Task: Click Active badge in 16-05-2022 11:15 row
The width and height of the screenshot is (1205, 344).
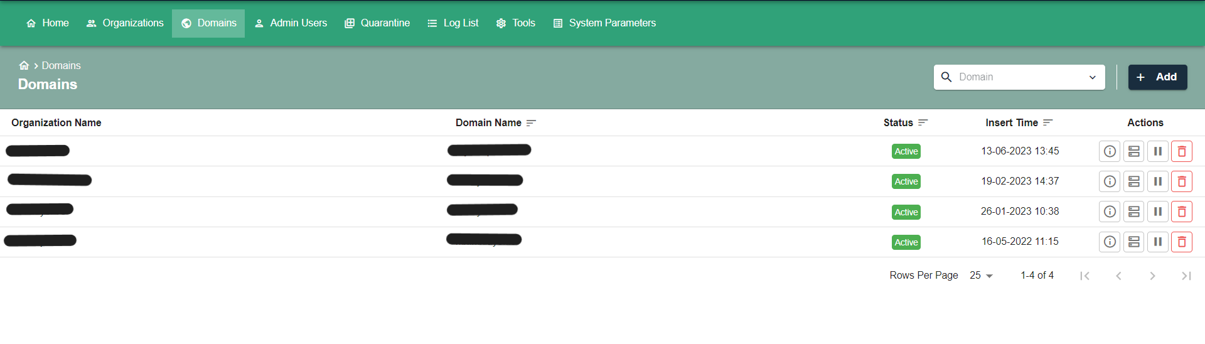Action: pyautogui.click(x=906, y=242)
